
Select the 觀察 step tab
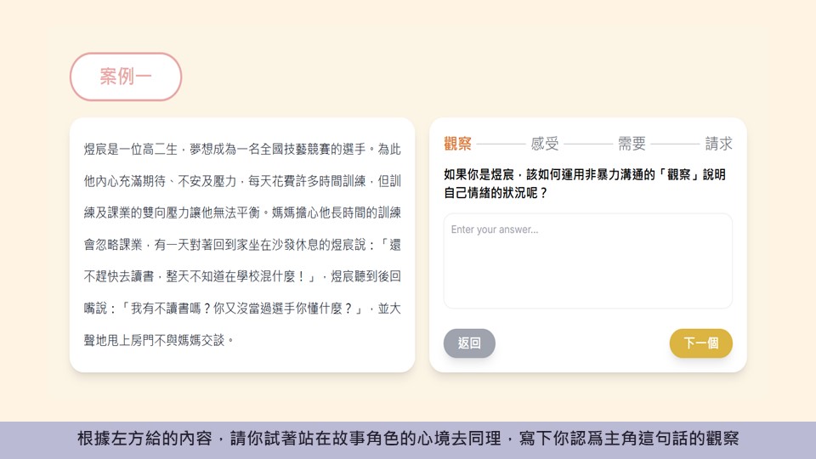(457, 144)
